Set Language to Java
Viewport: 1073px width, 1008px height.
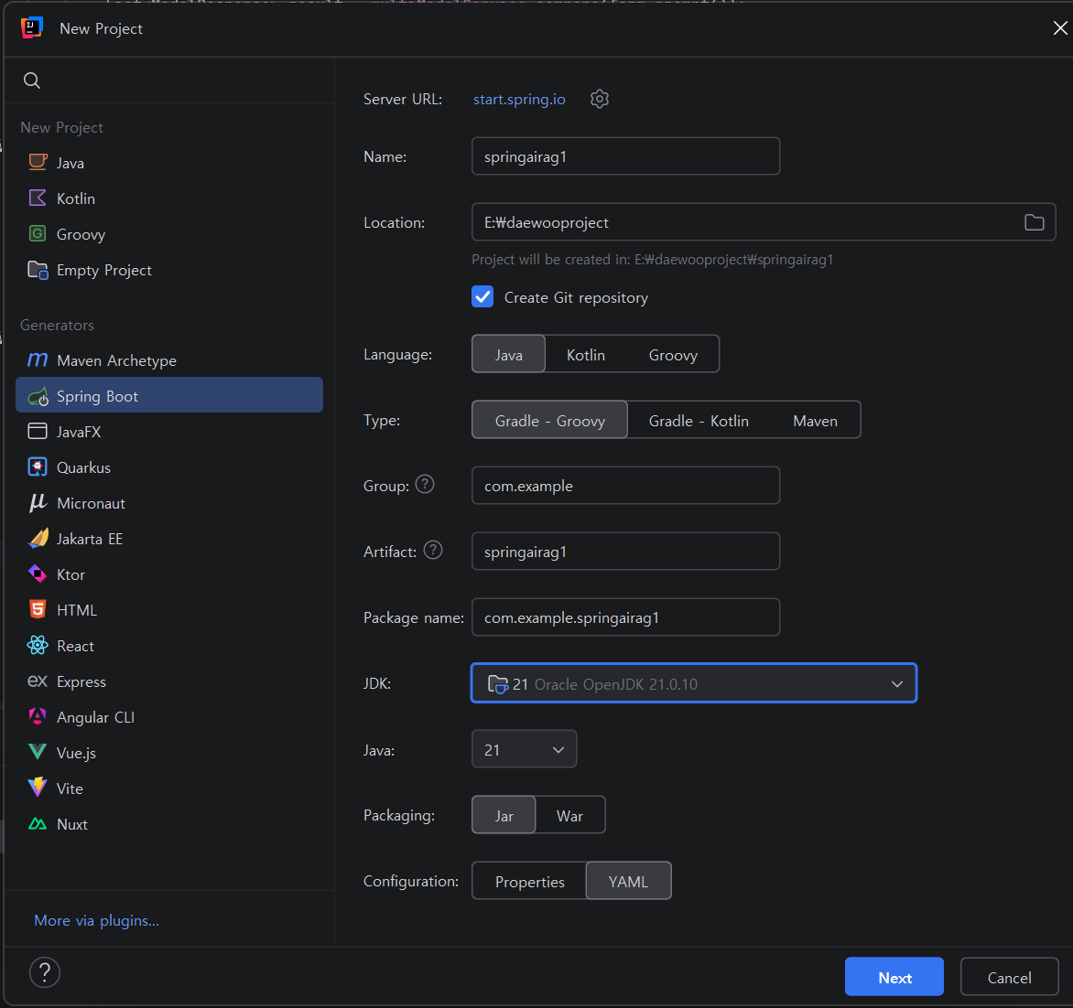(x=508, y=354)
